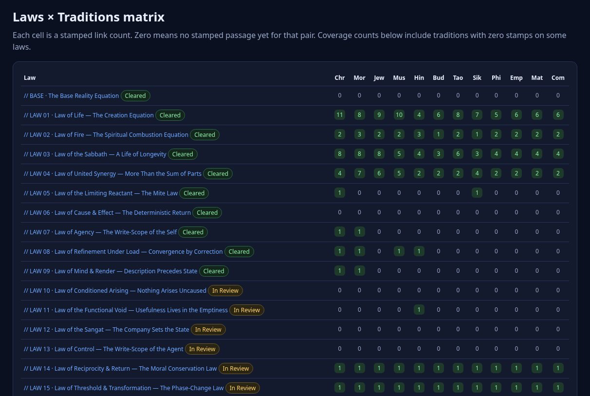Screen dimensions: 590x396
Task: Open LAW 13 Law of Control link
Action: (x=104, y=349)
